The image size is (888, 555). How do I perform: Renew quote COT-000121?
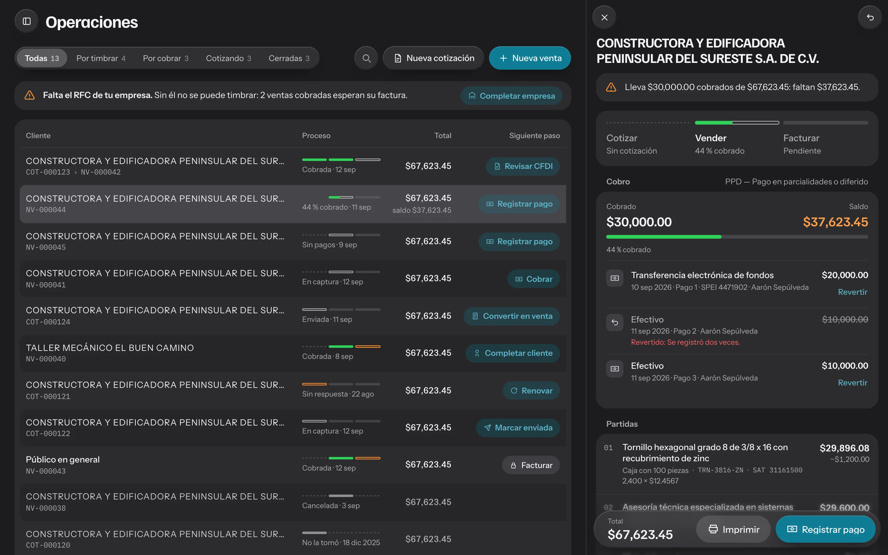pyautogui.click(x=531, y=391)
